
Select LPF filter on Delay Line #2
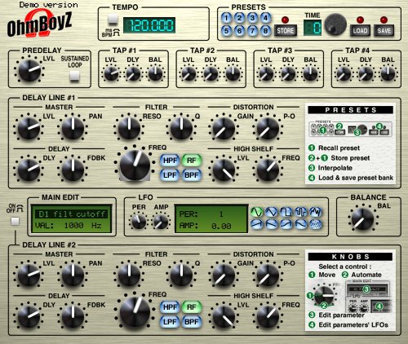coord(170,322)
